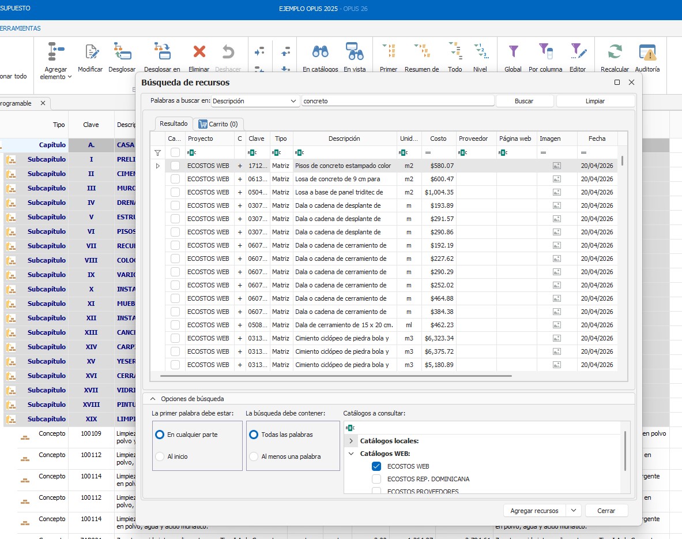Image resolution: width=682 pixels, height=539 pixels.
Task: Click the Agregar recursos button
Action: (x=534, y=511)
